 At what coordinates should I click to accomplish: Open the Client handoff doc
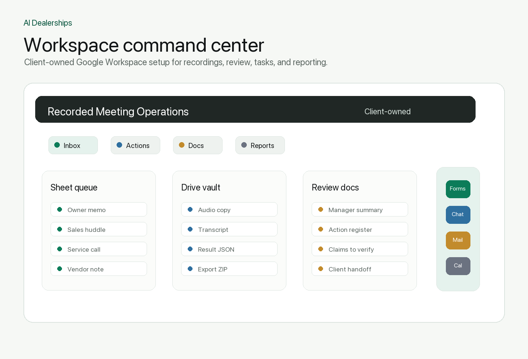coord(360,269)
